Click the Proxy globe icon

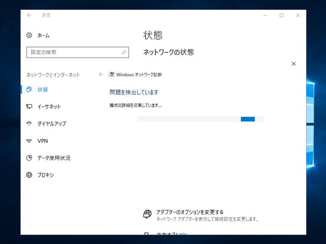[29, 175]
